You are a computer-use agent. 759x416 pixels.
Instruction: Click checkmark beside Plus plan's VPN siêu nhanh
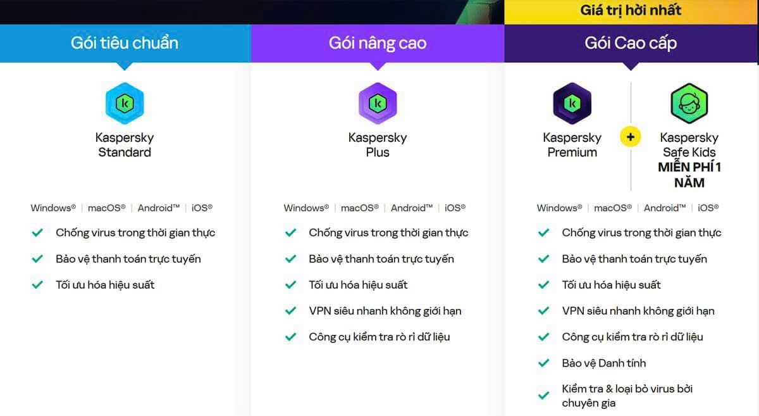click(290, 311)
